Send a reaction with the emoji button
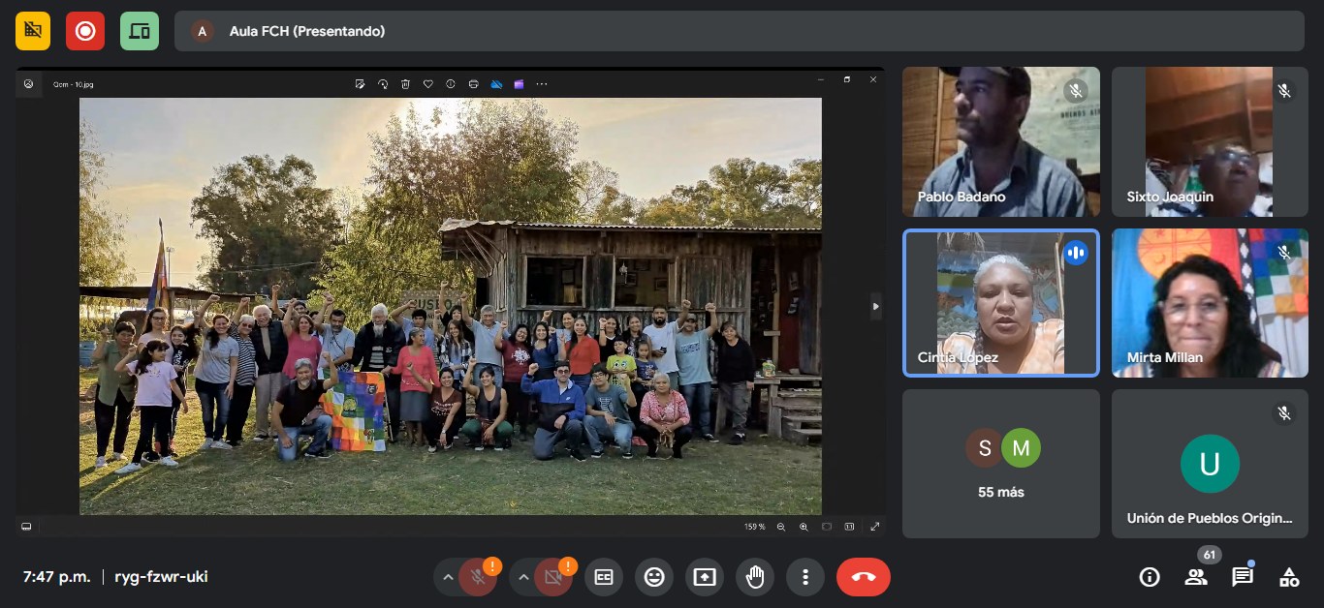Screen dimensions: 1324x608 (654, 577)
